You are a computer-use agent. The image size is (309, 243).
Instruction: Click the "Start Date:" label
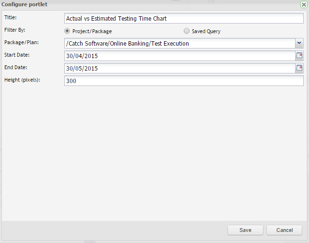tap(17, 55)
